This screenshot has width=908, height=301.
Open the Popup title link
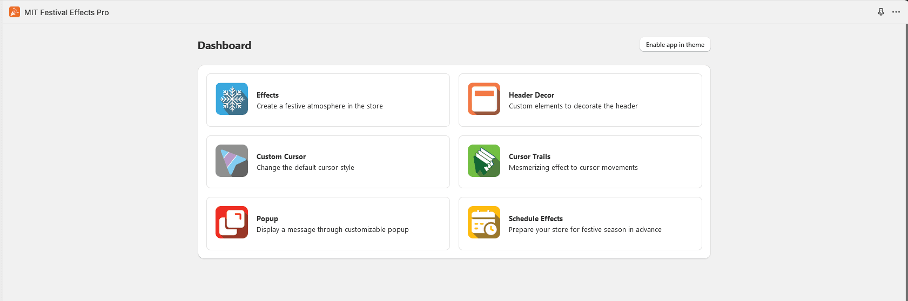[267, 218]
